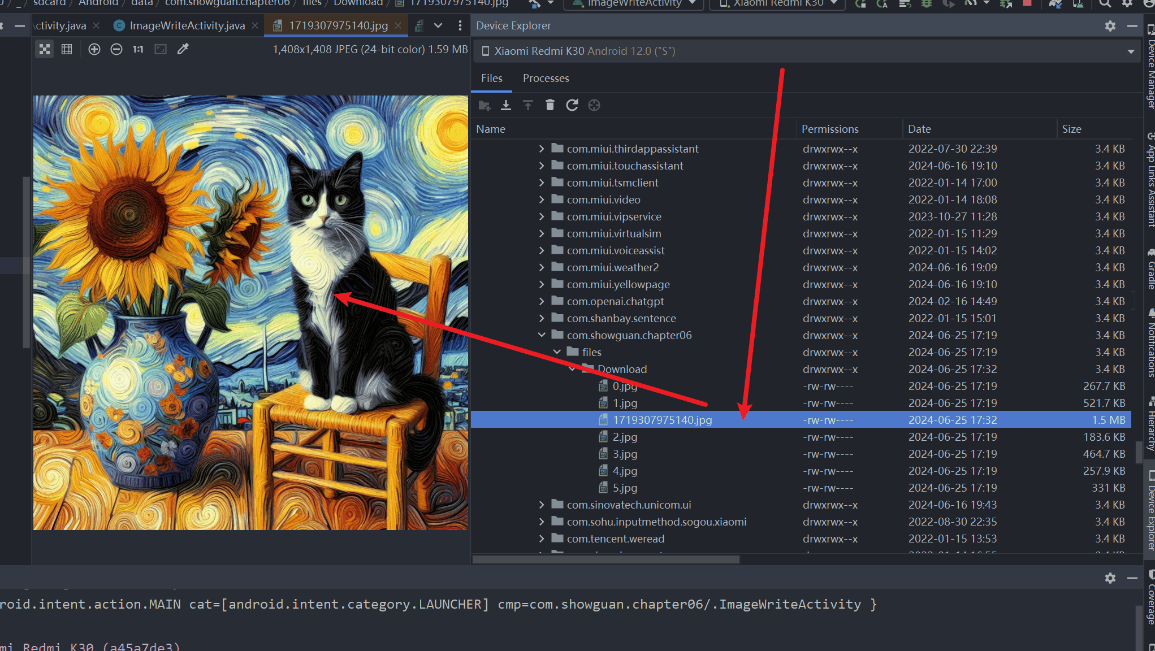
Task: Click the new folder icon
Action: pos(485,105)
